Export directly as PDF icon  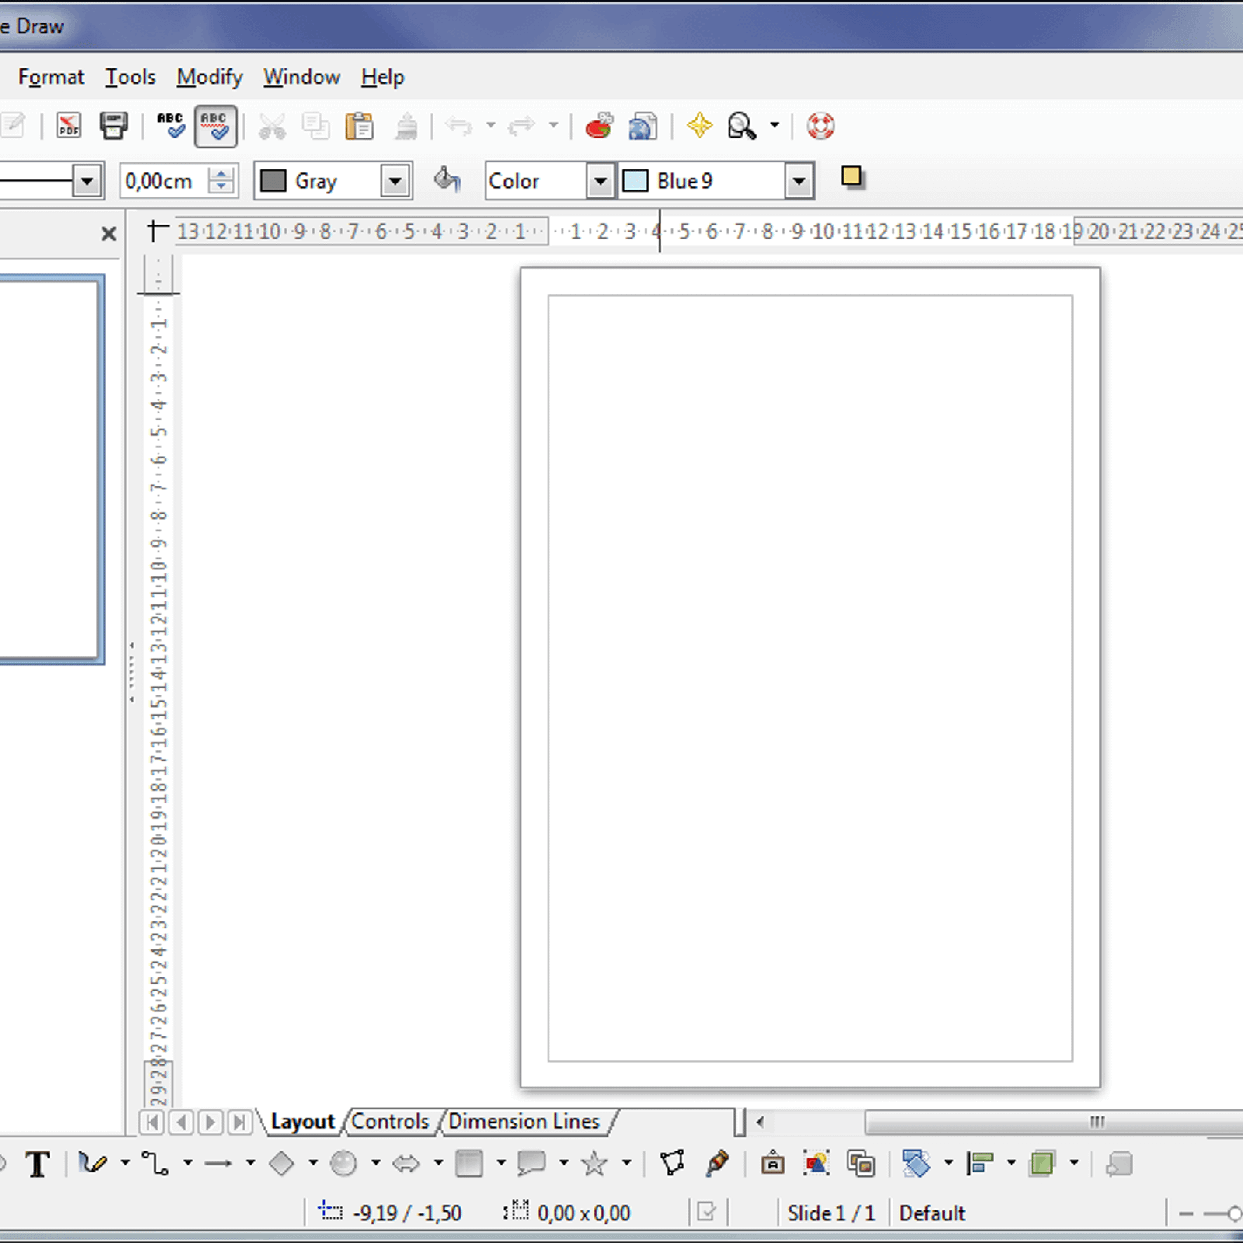click(x=68, y=126)
